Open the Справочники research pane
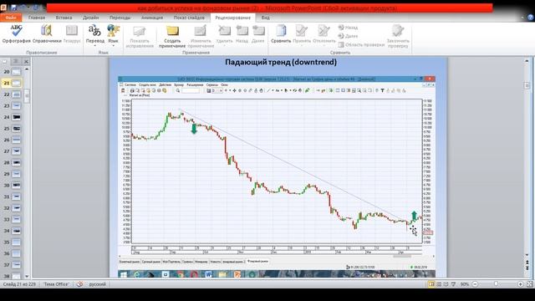535x301 pixels. 47,34
